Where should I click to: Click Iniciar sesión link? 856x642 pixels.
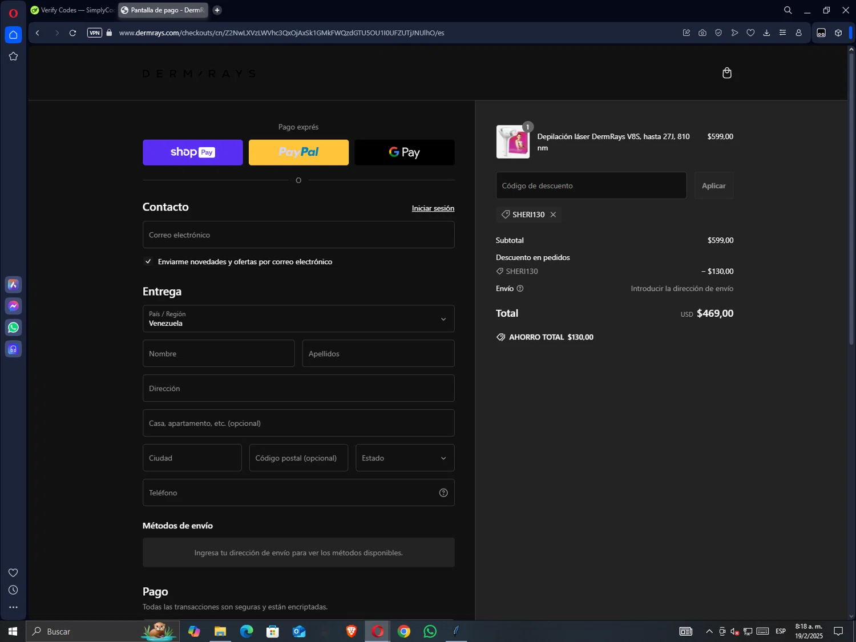click(433, 208)
